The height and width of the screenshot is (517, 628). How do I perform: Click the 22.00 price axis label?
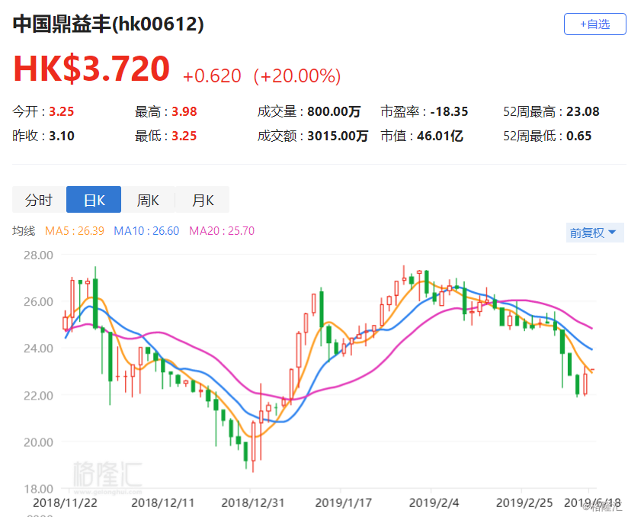pos(38,396)
